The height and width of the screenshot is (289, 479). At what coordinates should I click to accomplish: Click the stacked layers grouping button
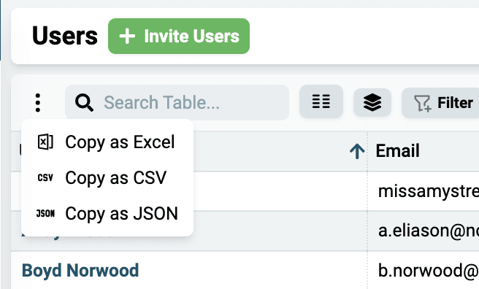point(372,103)
